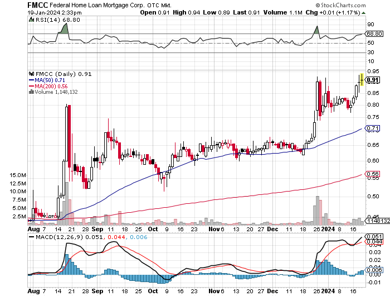This screenshot has height=296, width=390.
Task: Click the MA(50) 0.71 legend text
Action: click(50, 80)
